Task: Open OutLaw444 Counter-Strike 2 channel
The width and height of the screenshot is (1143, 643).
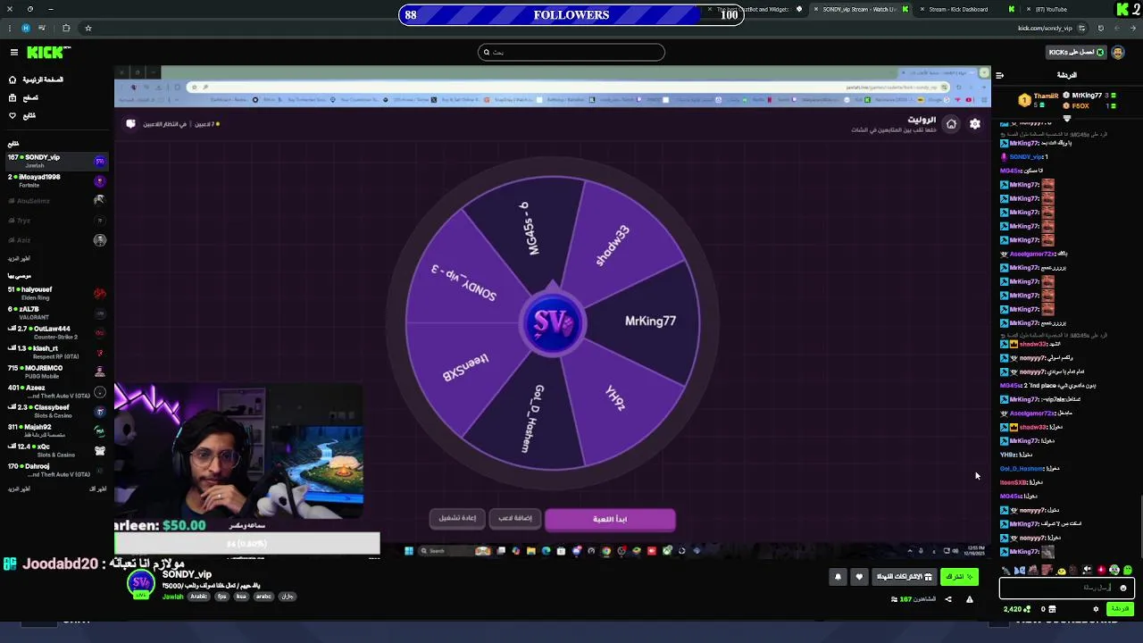Action: coord(55,332)
